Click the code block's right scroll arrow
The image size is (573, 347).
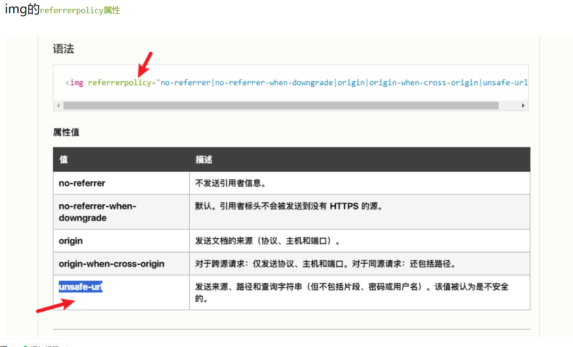click(x=523, y=106)
